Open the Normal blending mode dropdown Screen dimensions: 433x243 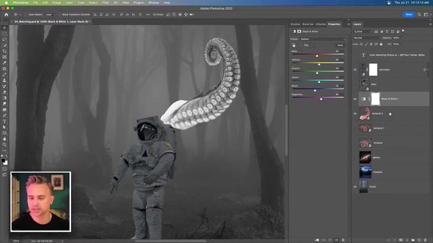point(367,38)
